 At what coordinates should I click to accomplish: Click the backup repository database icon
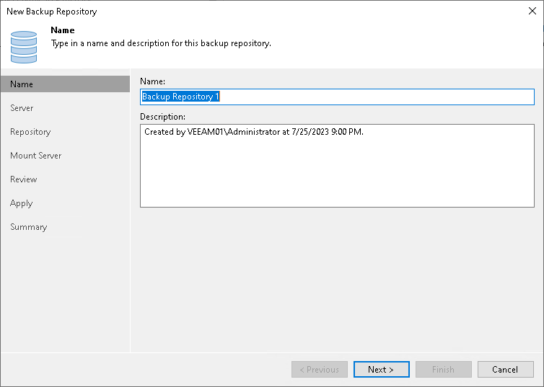click(x=24, y=47)
